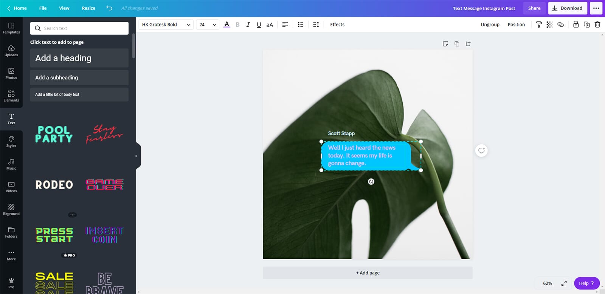The width and height of the screenshot is (605, 294).
Task: Click the + Add page button
Action: 368,273
